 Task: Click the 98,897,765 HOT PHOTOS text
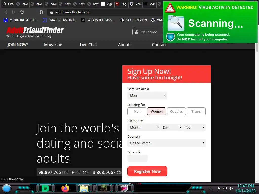tap(63, 172)
